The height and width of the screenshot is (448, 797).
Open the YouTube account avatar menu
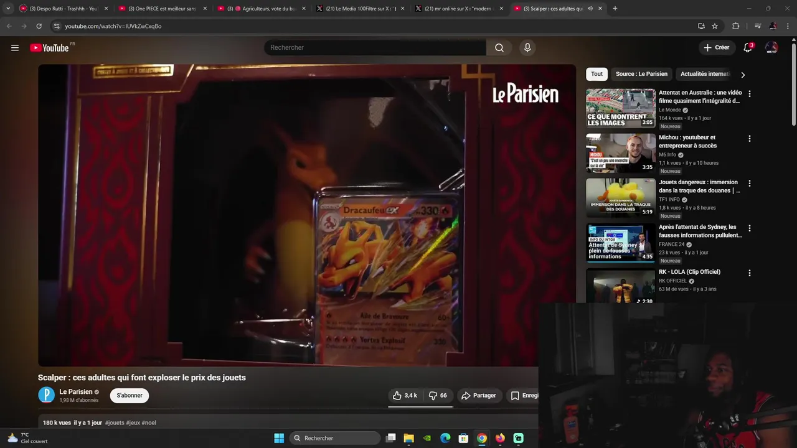771,47
